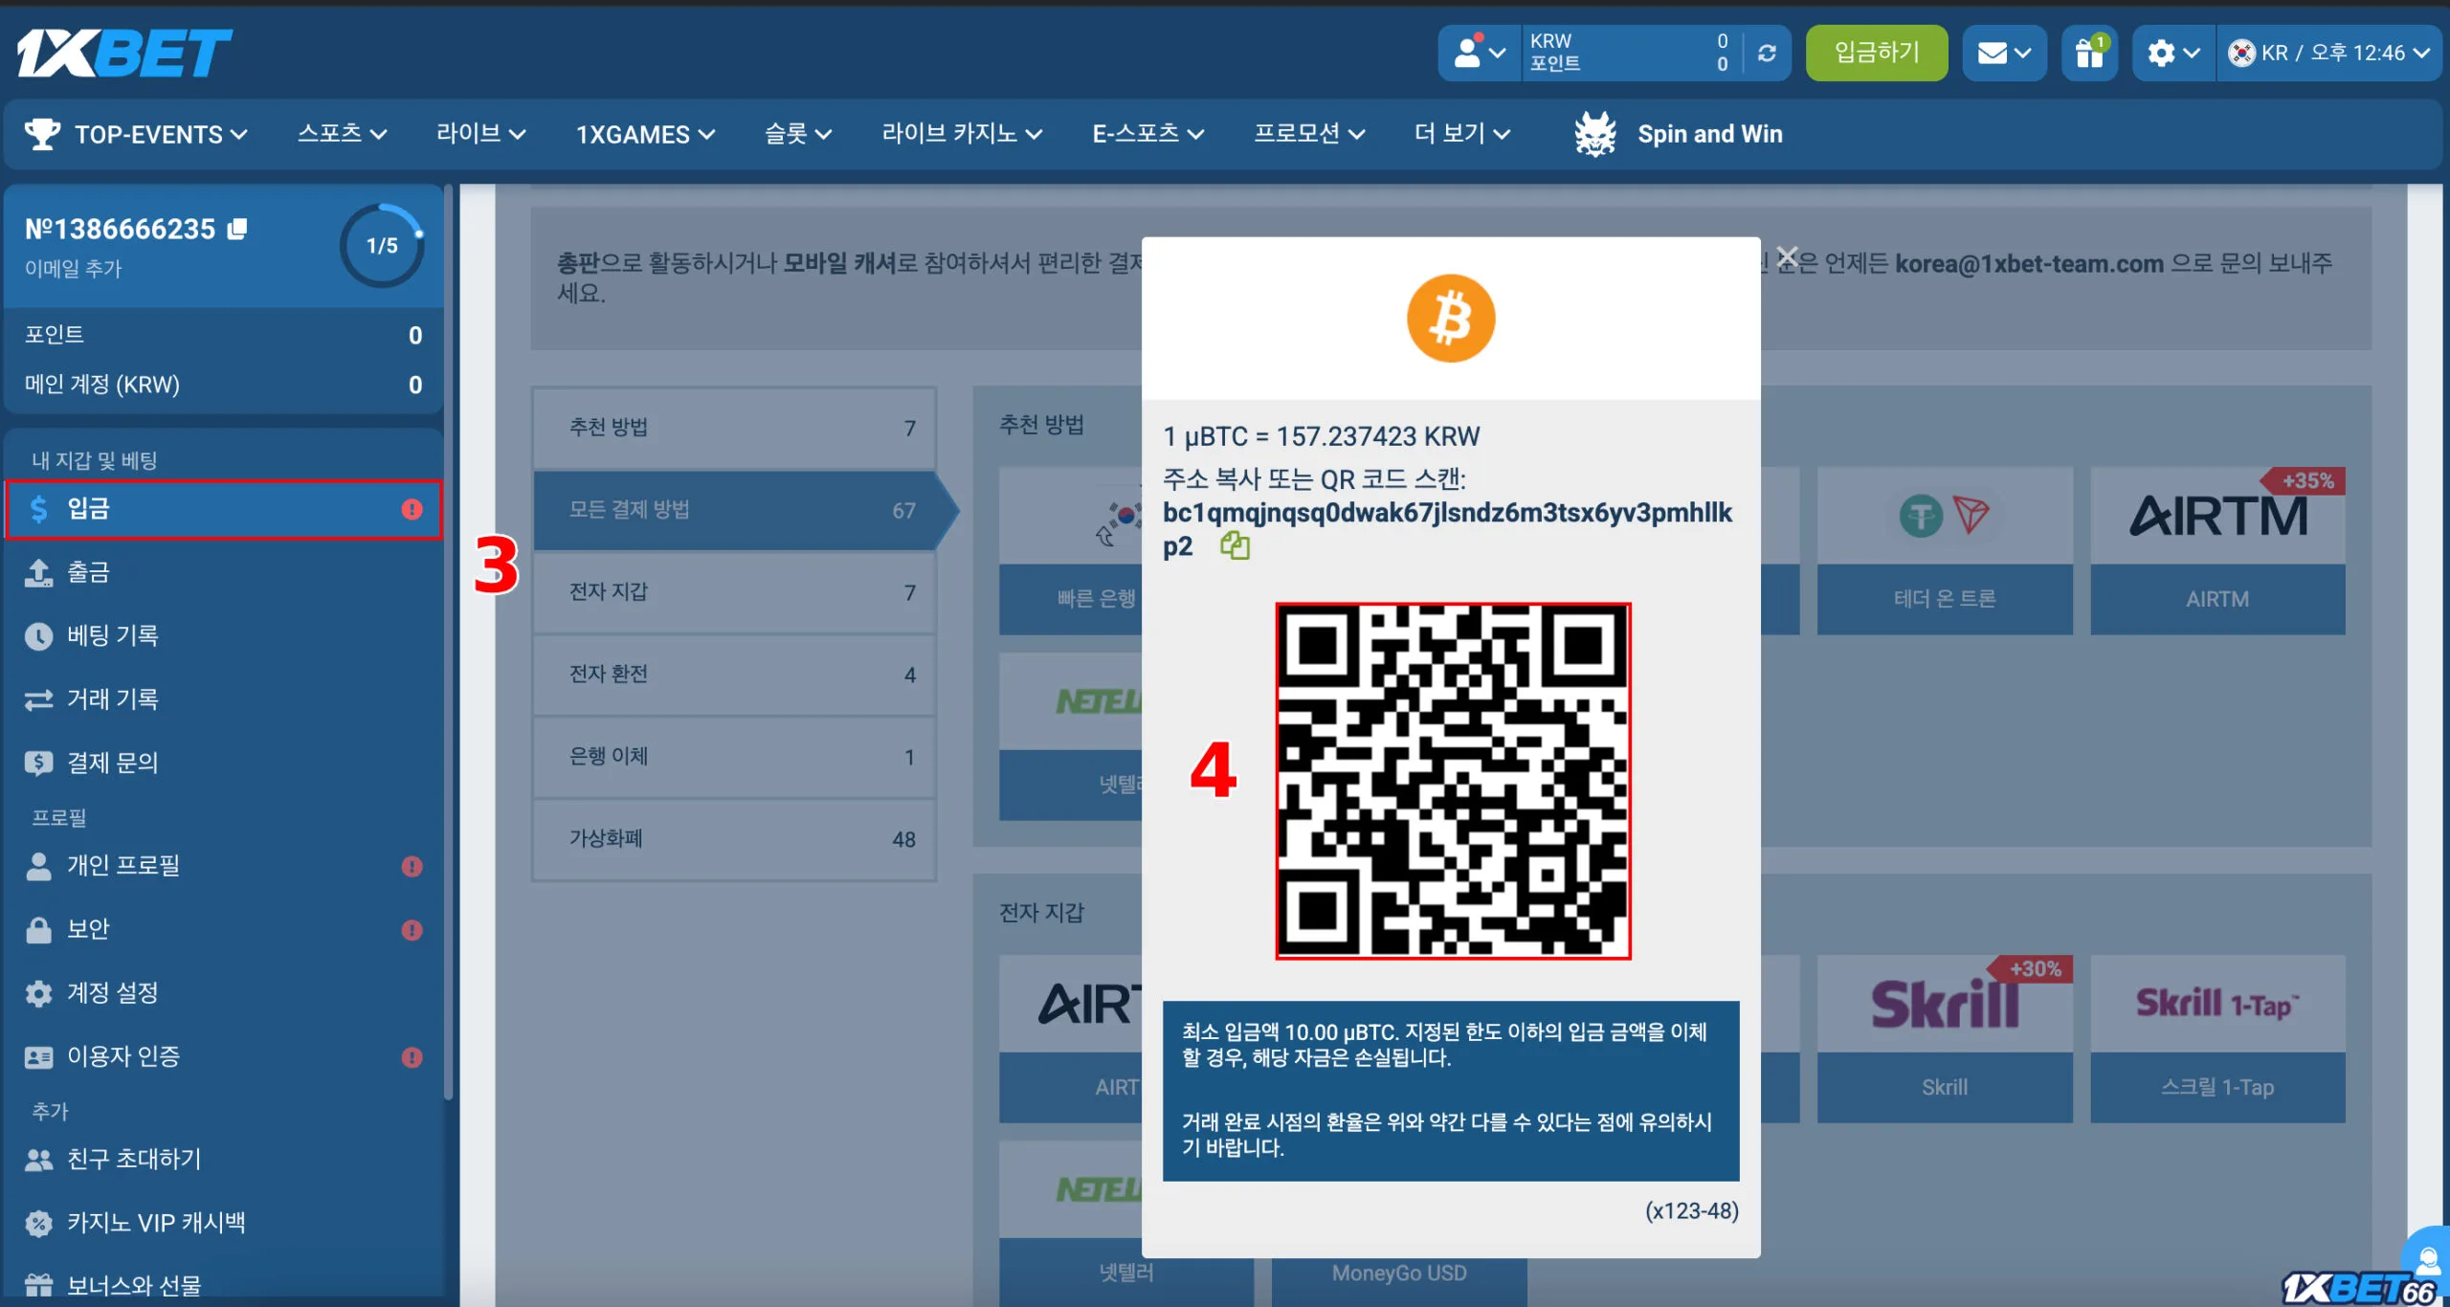Select the 베팅 기록 clock icon
Screen dimensions: 2450x1307
click(x=38, y=635)
